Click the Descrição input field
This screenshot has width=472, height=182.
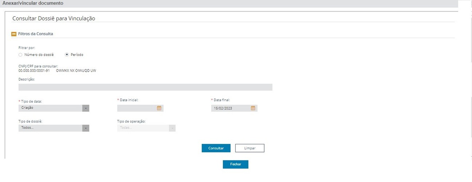pos(145,87)
